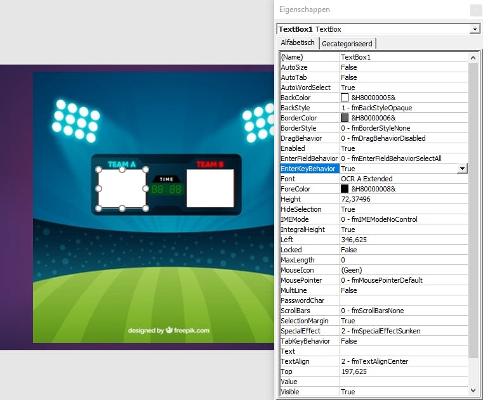Select the BorderStyle property
The height and width of the screenshot is (400, 483).
(310, 128)
